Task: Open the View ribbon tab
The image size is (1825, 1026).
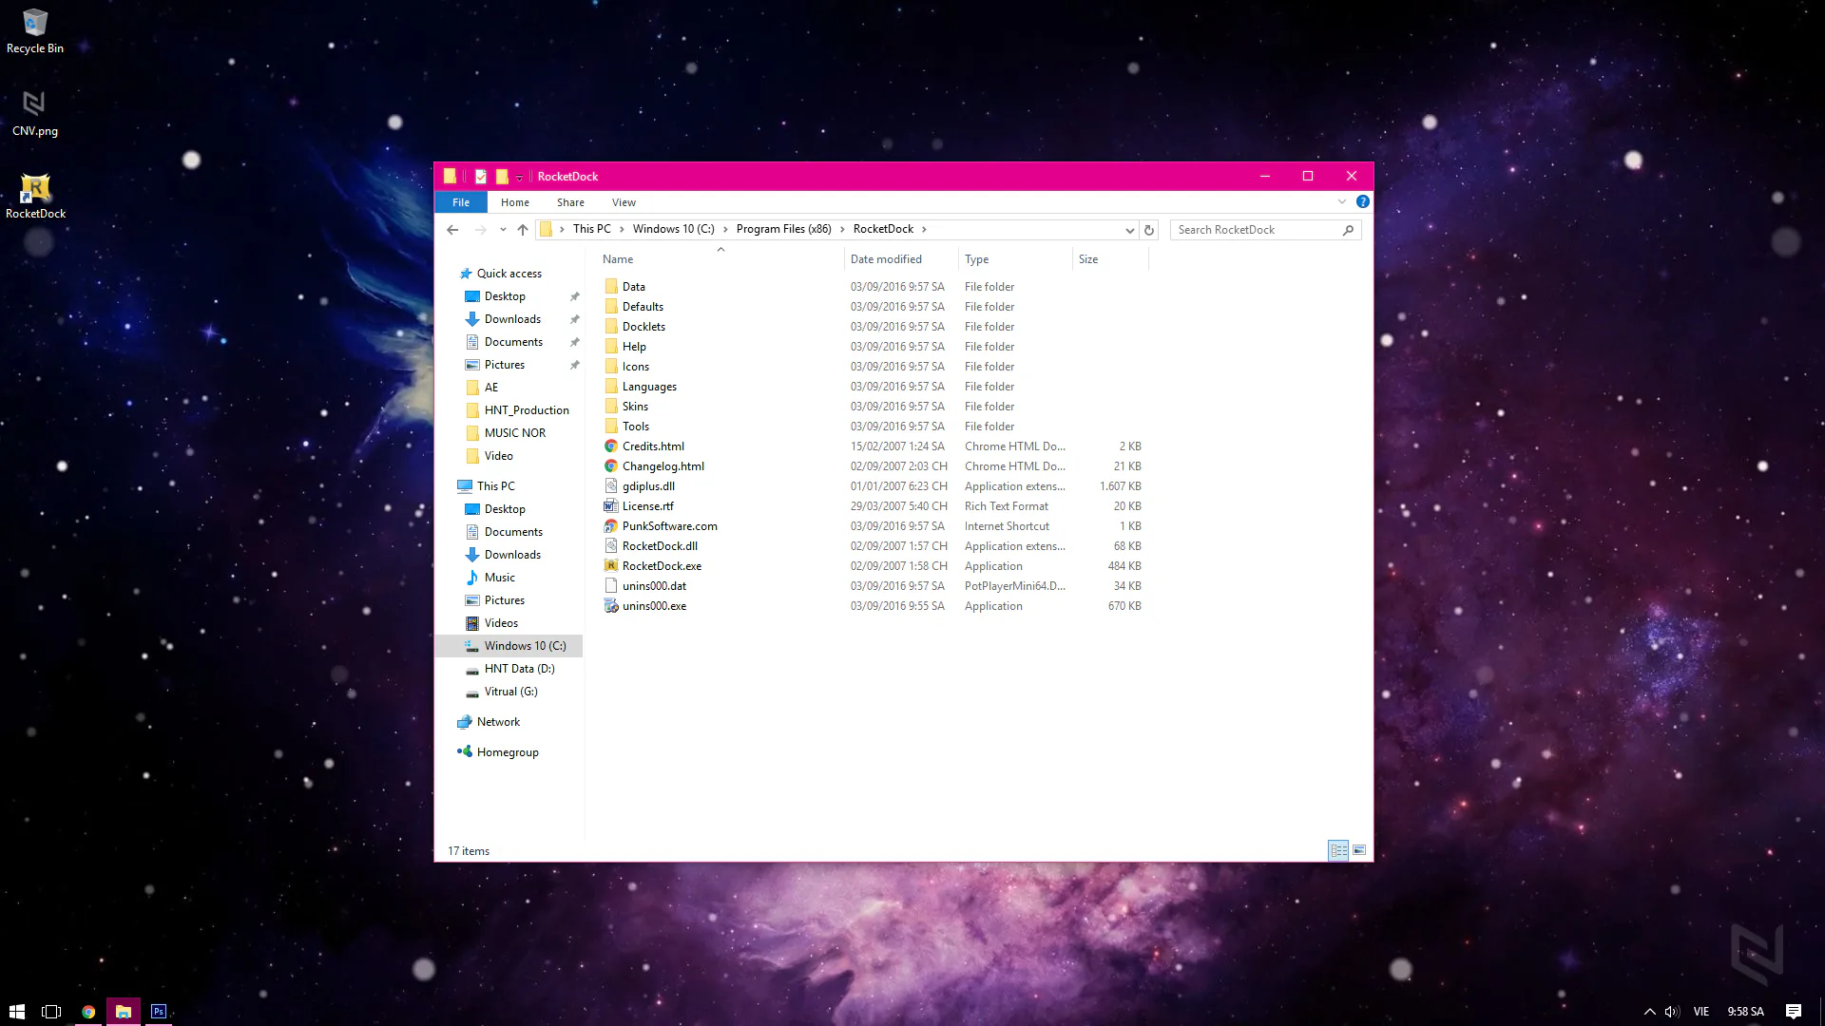Action: click(624, 202)
